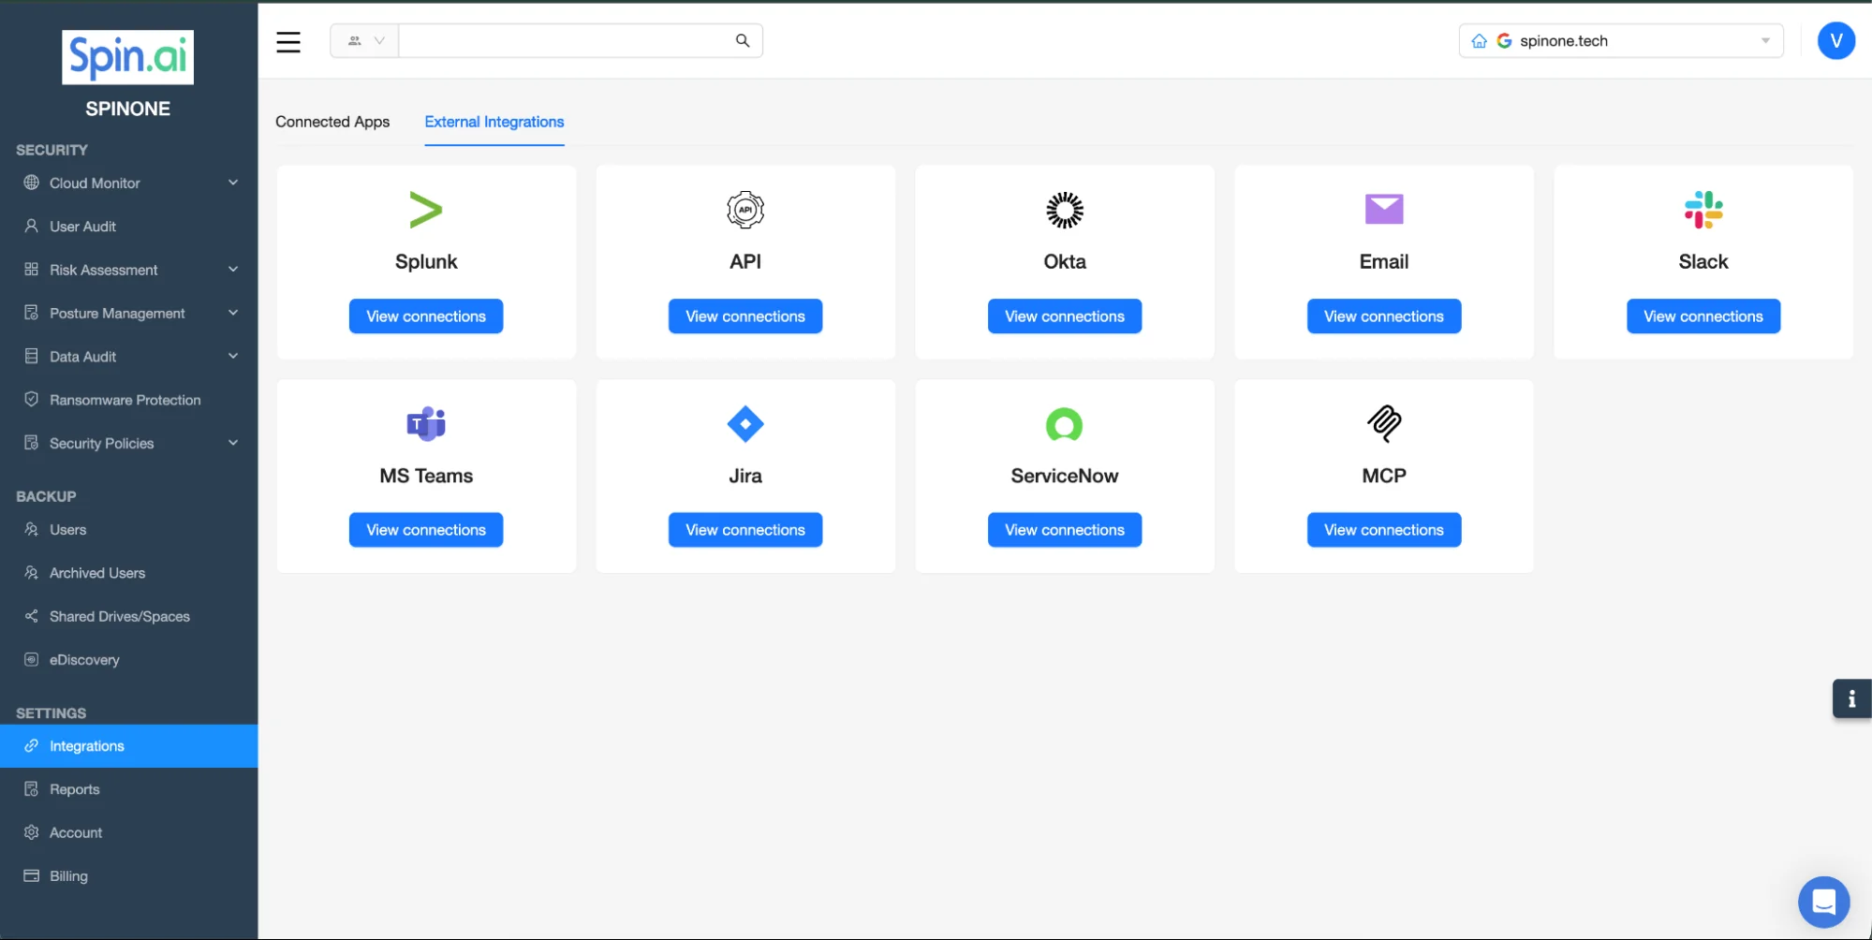This screenshot has height=940, width=1872.
Task: Expand the Cloud Monitor menu chevron
Action: click(x=233, y=183)
